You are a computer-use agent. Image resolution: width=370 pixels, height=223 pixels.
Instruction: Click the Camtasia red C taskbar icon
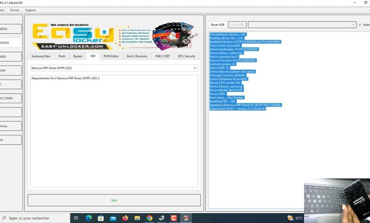(x=174, y=218)
